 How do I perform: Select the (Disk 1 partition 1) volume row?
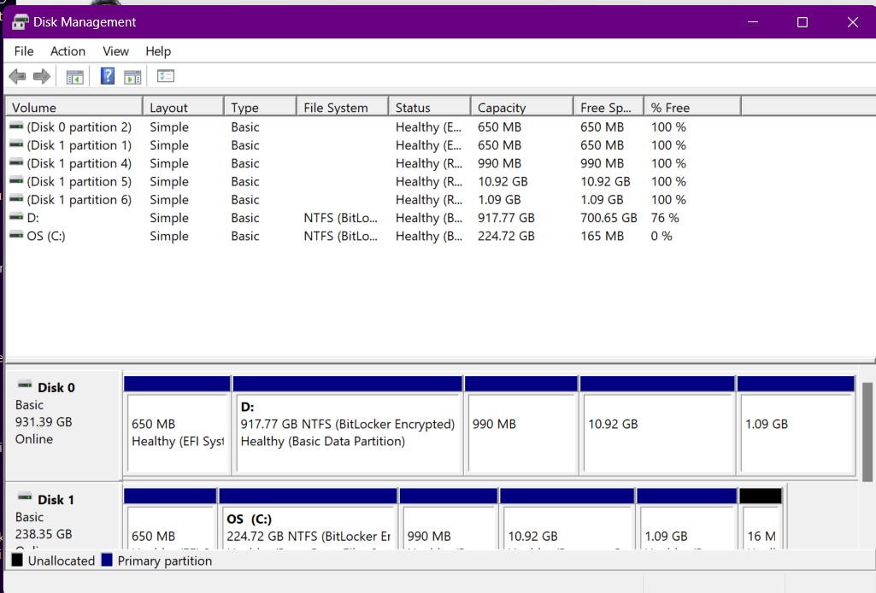(79, 145)
